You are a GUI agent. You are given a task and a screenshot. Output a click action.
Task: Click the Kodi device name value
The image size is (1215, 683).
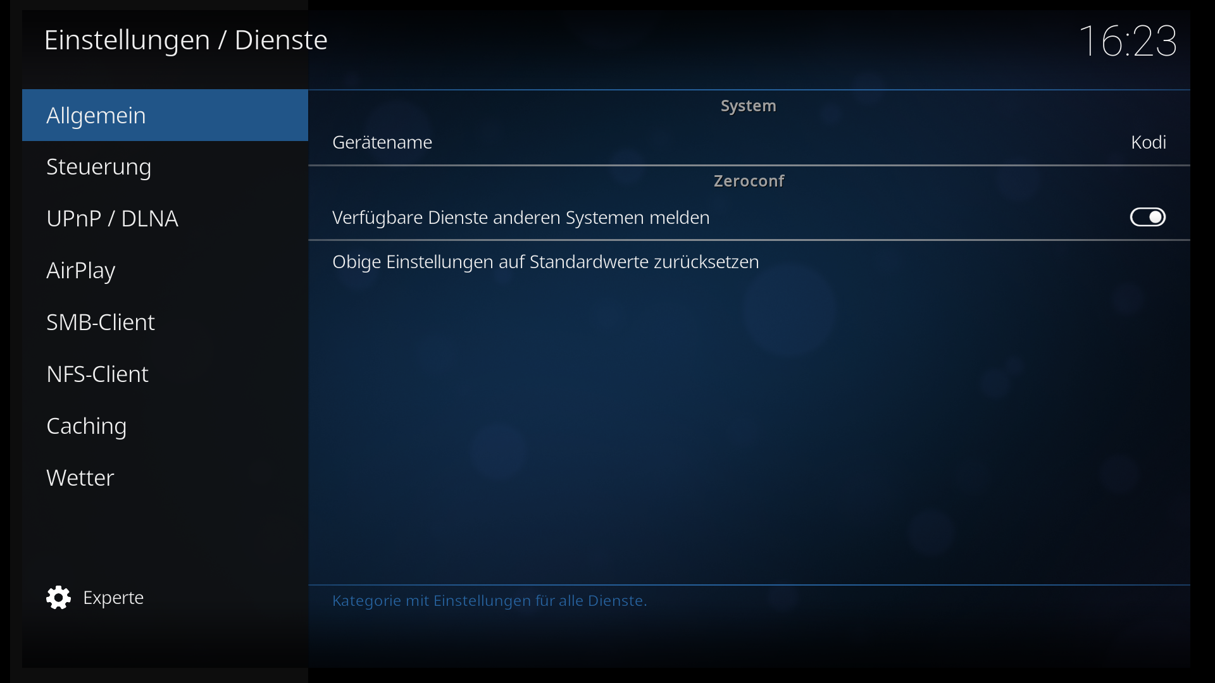pyautogui.click(x=1148, y=142)
